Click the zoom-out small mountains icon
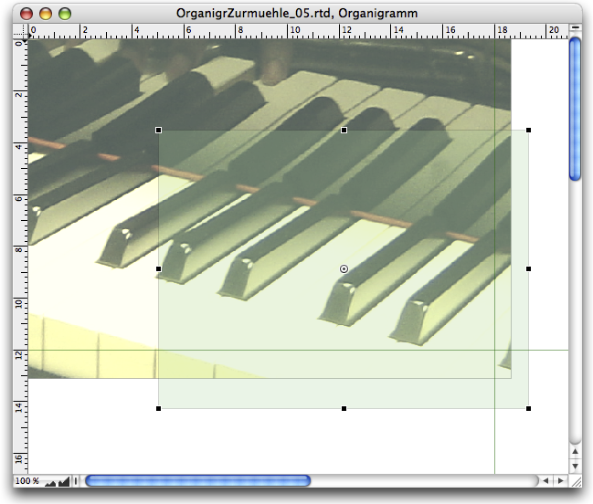This screenshot has width=593, height=504. pyautogui.click(x=50, y=480)
